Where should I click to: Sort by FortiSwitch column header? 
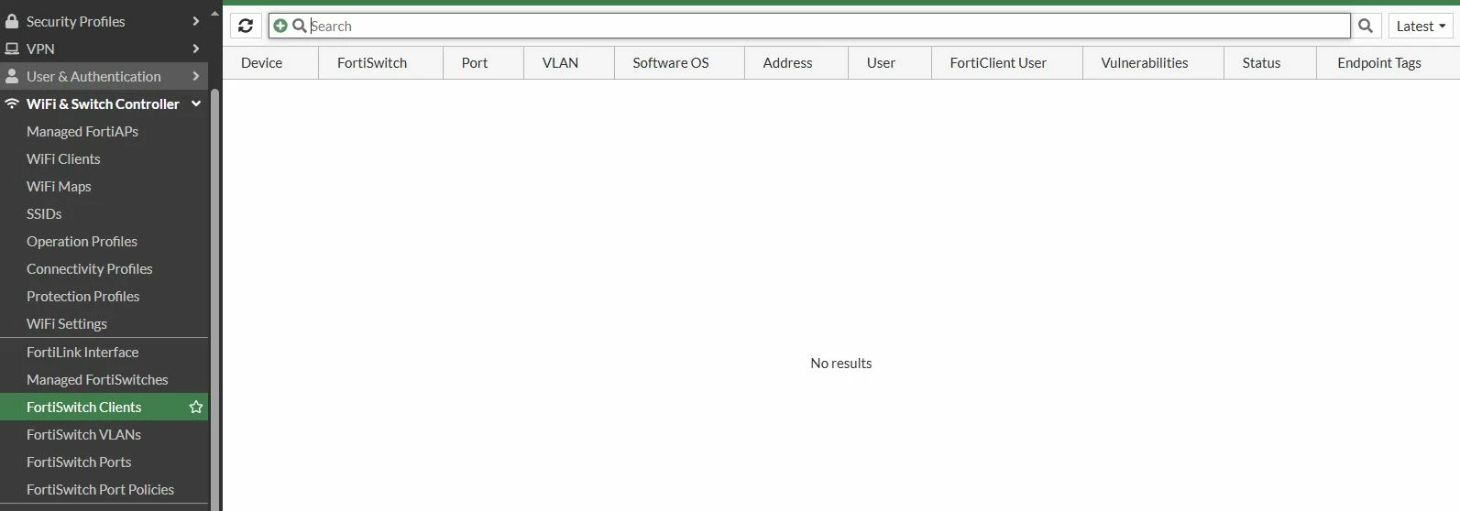[380, 62]
